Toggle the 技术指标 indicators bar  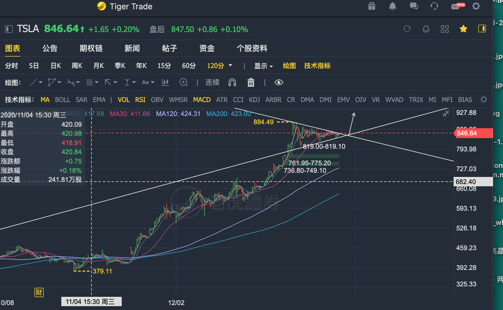pos(317,66)
